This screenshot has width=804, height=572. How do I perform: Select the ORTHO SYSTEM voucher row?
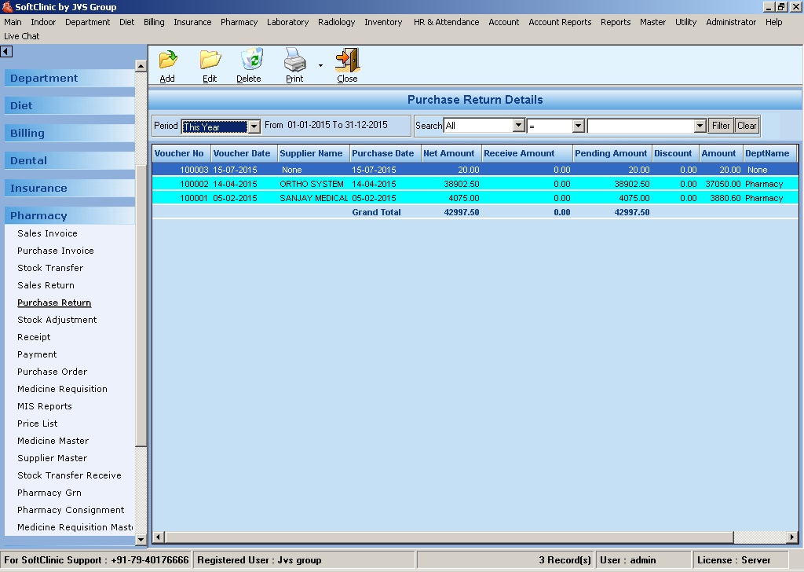pyautogui.click(x=312, y=184)
